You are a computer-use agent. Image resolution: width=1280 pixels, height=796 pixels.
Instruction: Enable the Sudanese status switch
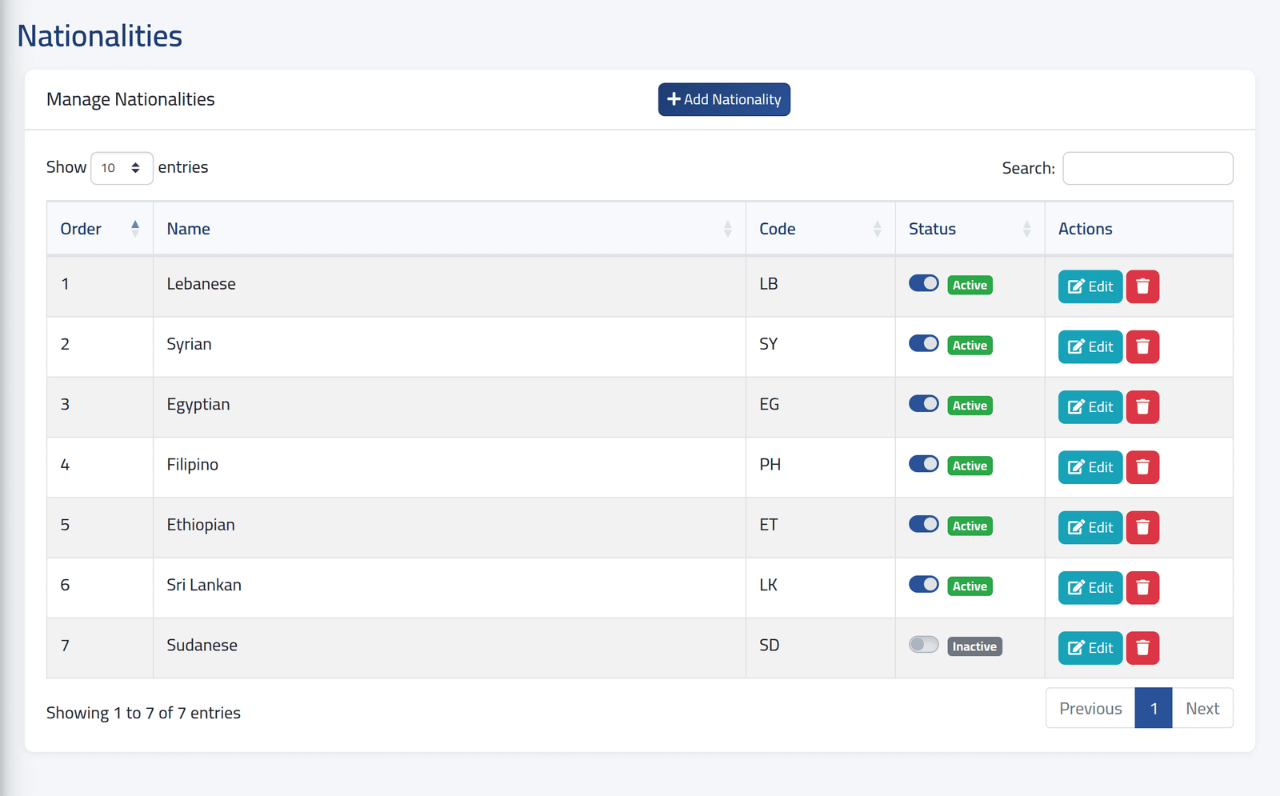point(924,645)
